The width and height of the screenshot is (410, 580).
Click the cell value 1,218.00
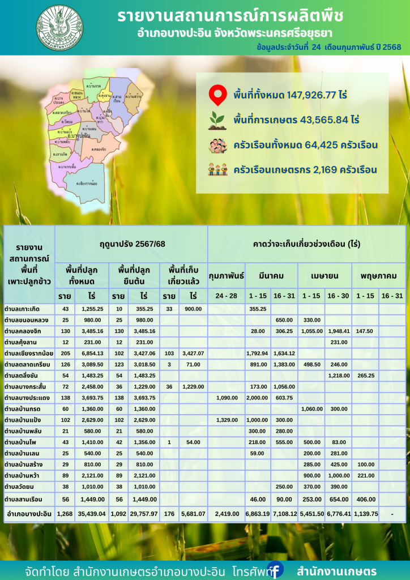(x=338, y=376)
